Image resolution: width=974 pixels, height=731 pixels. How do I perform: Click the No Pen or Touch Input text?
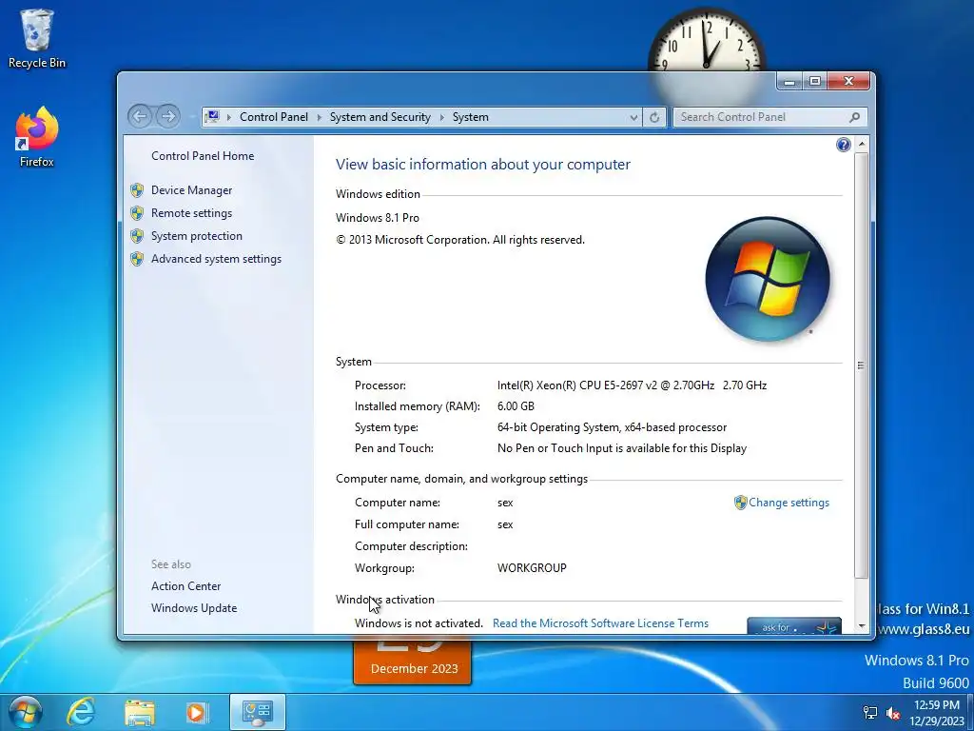coord(622,448)
